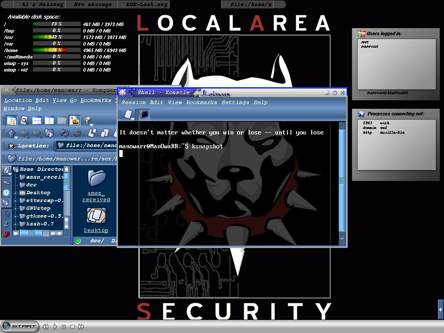Open the Go menu in Konqueror
Image resolution: width=444 pixels, height=333 pixels.
click(73, 100)
